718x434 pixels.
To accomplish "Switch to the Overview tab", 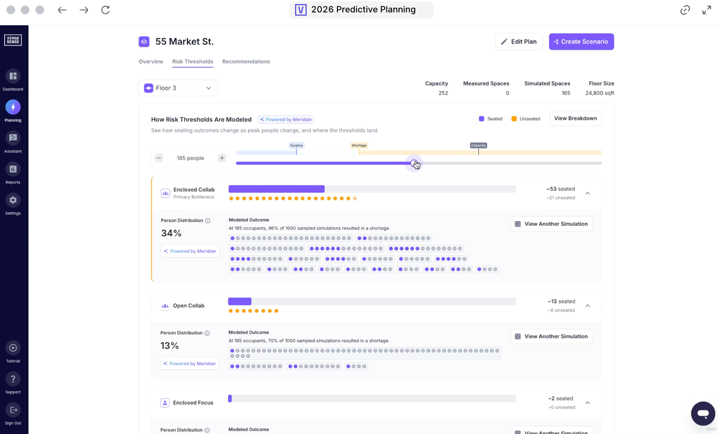I will click(x=151, y=61).
